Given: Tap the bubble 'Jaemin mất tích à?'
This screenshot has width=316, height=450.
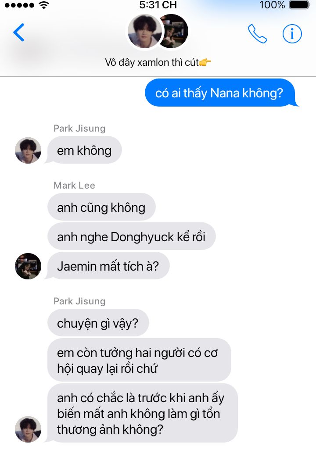Looking at the screenshot, I should click(x=108, y=266).
